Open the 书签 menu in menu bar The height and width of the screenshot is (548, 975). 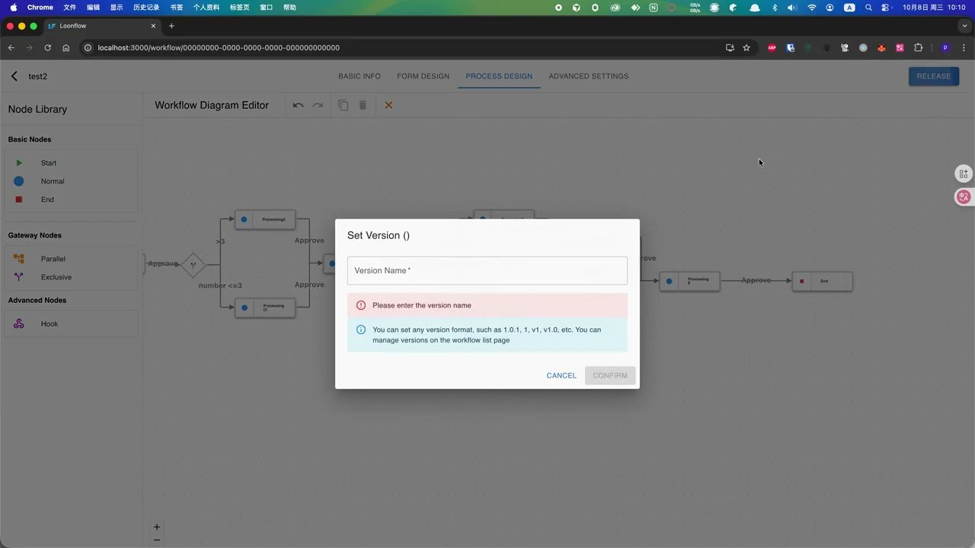[x=176, y=7]
